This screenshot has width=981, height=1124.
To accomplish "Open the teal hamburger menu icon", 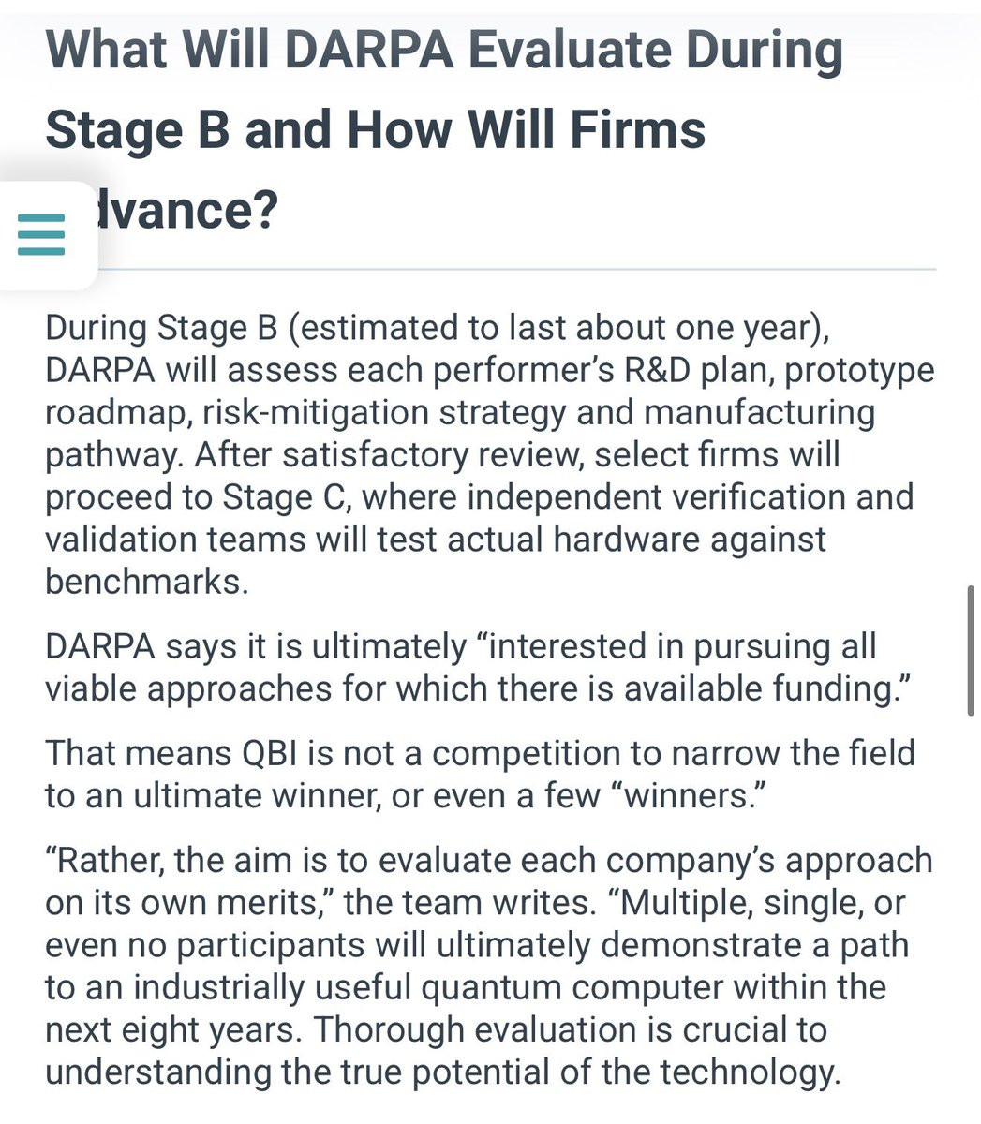I will pyautogui.click(x=41, y=234).
